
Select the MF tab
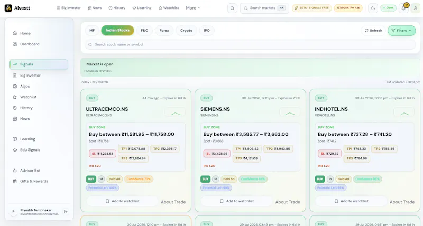(92, 31)
